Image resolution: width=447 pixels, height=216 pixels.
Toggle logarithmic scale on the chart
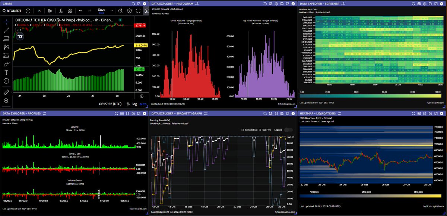pos(135,104)
